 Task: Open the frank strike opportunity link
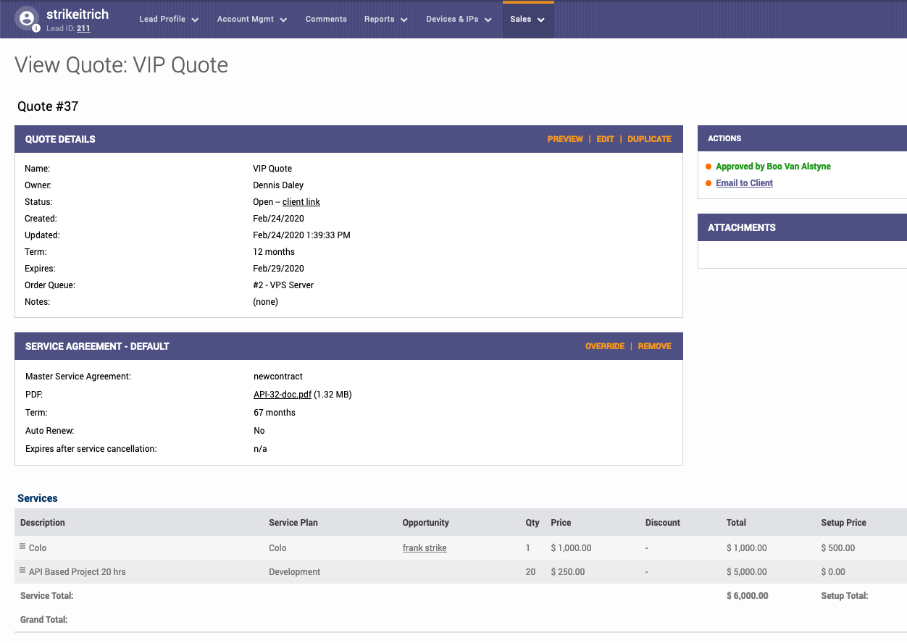pyautogui.click(x=425, y=548)
